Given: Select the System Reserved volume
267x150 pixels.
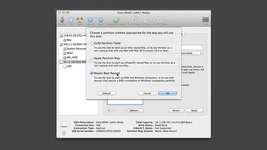Looking at the screenshot, I should click(x=75, y=49).
